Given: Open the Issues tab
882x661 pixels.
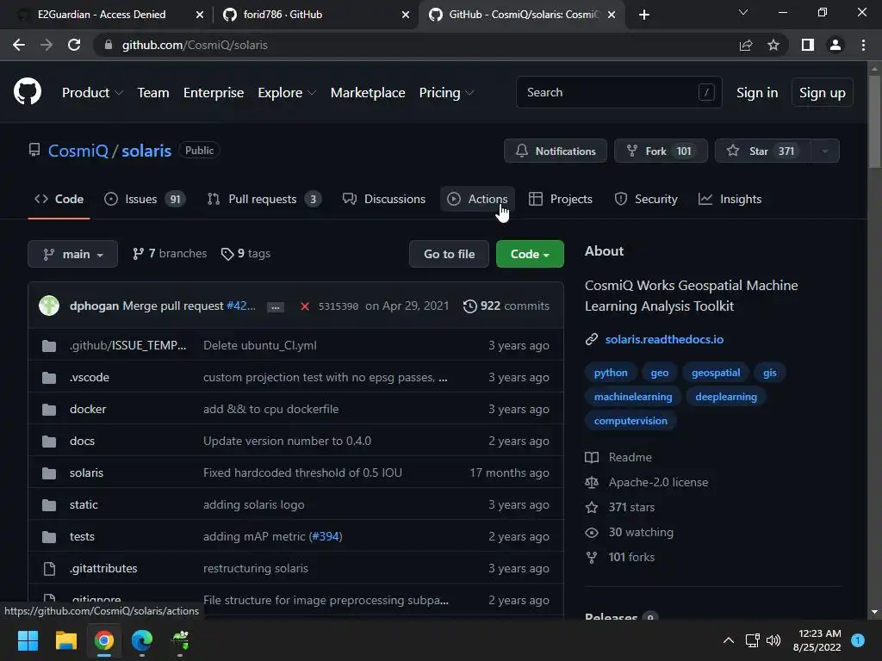Looking at the screenshot, I should click(x=145, y=199).
